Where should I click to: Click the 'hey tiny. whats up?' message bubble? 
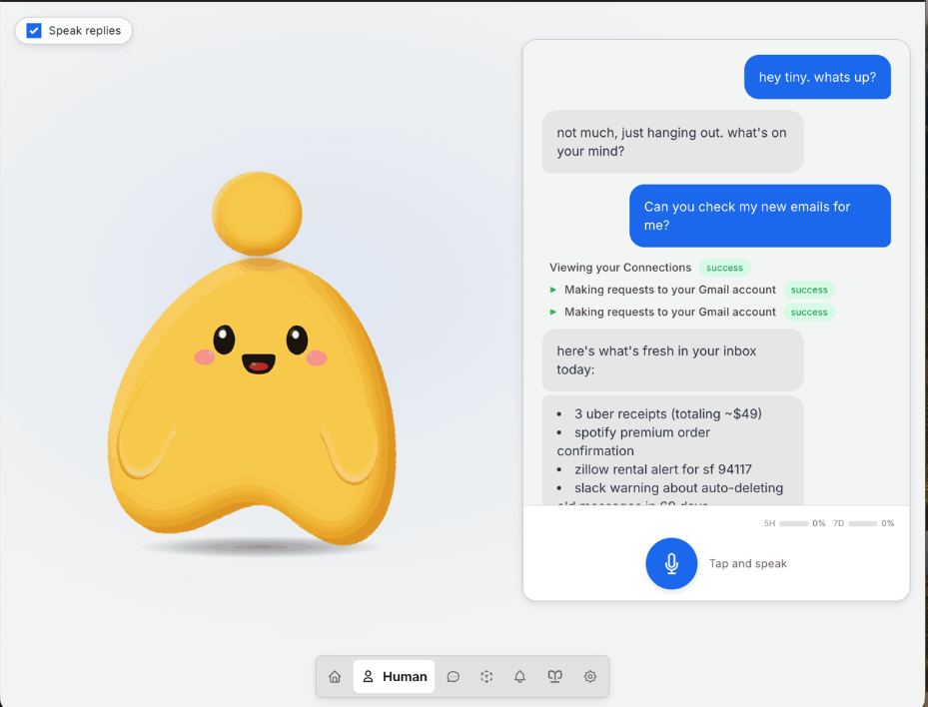tap(817, 77)
